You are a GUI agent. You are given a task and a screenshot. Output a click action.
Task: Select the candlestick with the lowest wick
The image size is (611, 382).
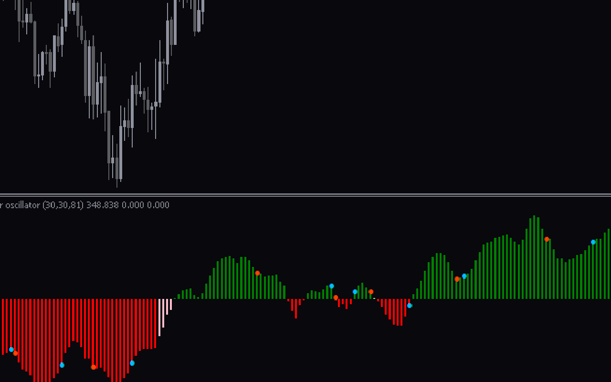pos(117,165)
